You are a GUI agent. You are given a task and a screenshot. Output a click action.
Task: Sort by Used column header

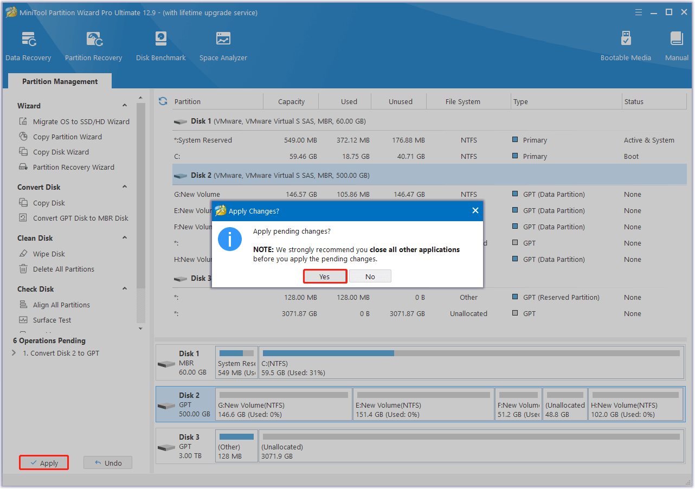(349, 101)
